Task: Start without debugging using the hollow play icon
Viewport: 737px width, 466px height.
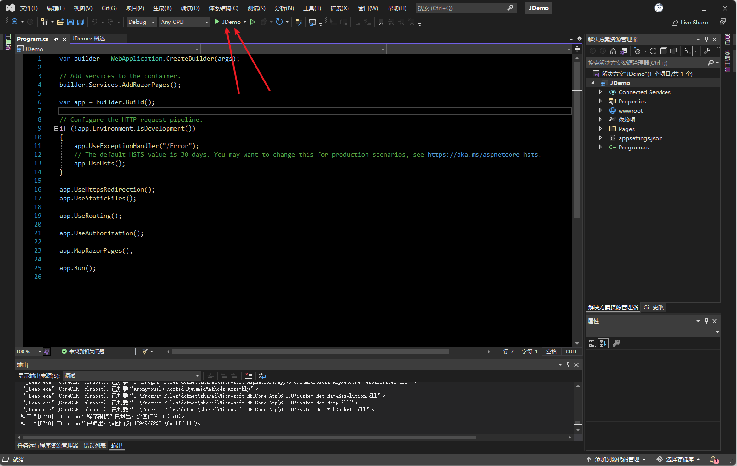Action: tap(253, 22)
